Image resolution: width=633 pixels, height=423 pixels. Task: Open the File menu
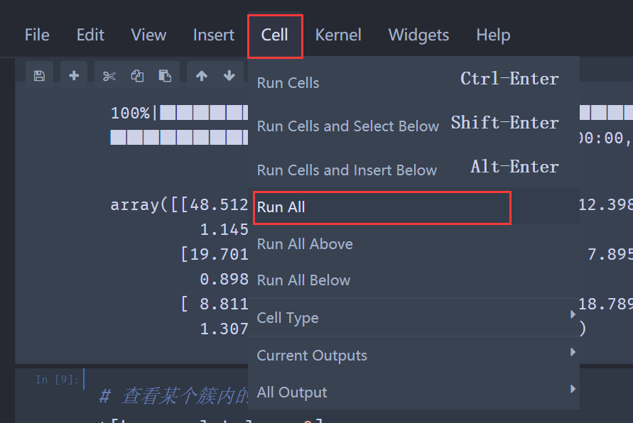pyautogui.click(x=37, y=35)
